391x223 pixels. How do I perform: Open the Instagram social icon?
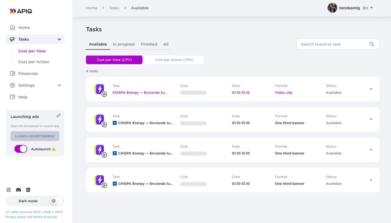point(9,190)
